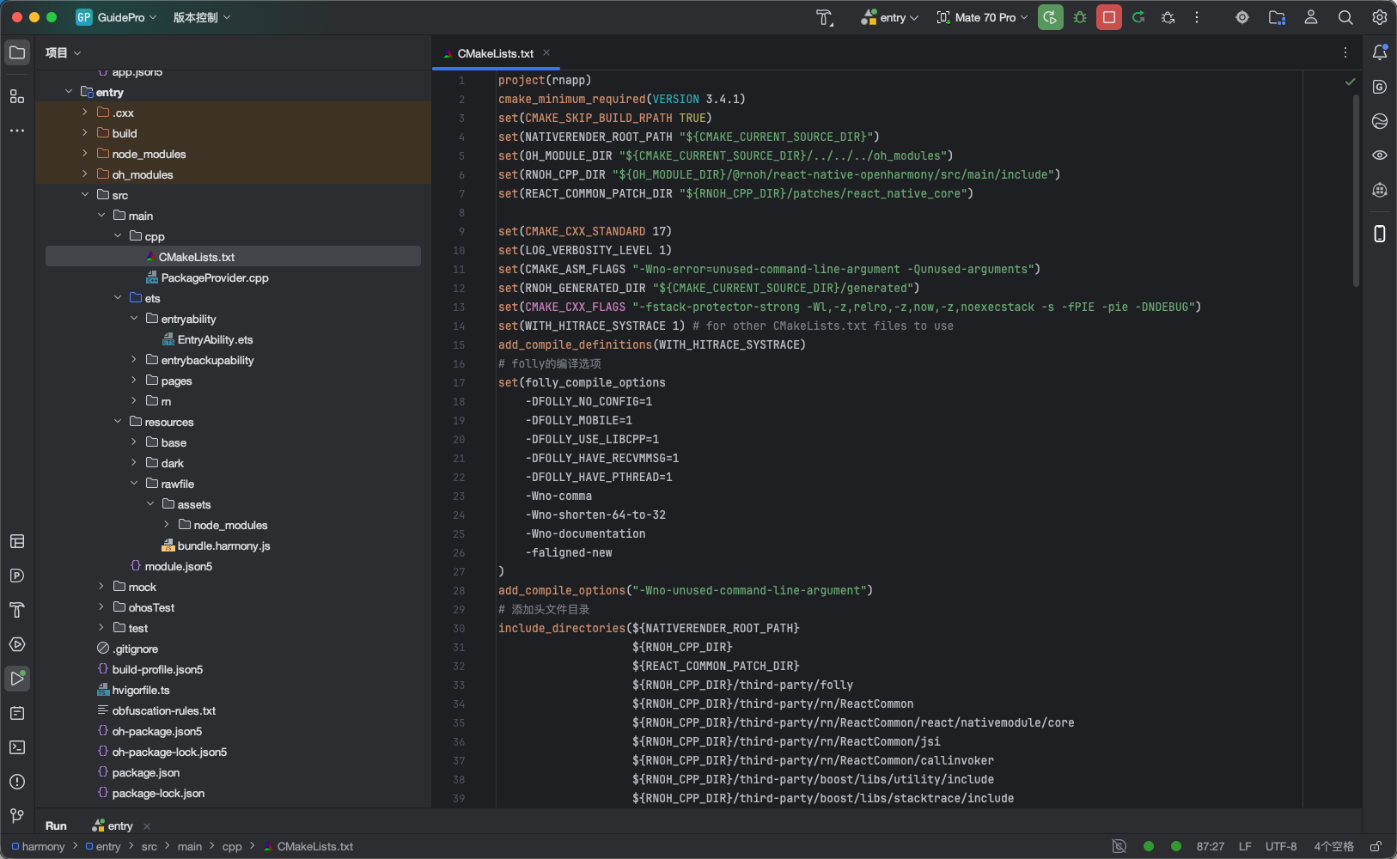The height and width of the screenshot is (859, 1397).
Task: Click the hot reload green refresh icon
Action: pyautogui.click(x=1138, y=17)
